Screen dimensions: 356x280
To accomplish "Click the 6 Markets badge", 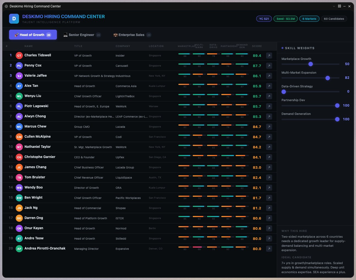I will (309, 19).
